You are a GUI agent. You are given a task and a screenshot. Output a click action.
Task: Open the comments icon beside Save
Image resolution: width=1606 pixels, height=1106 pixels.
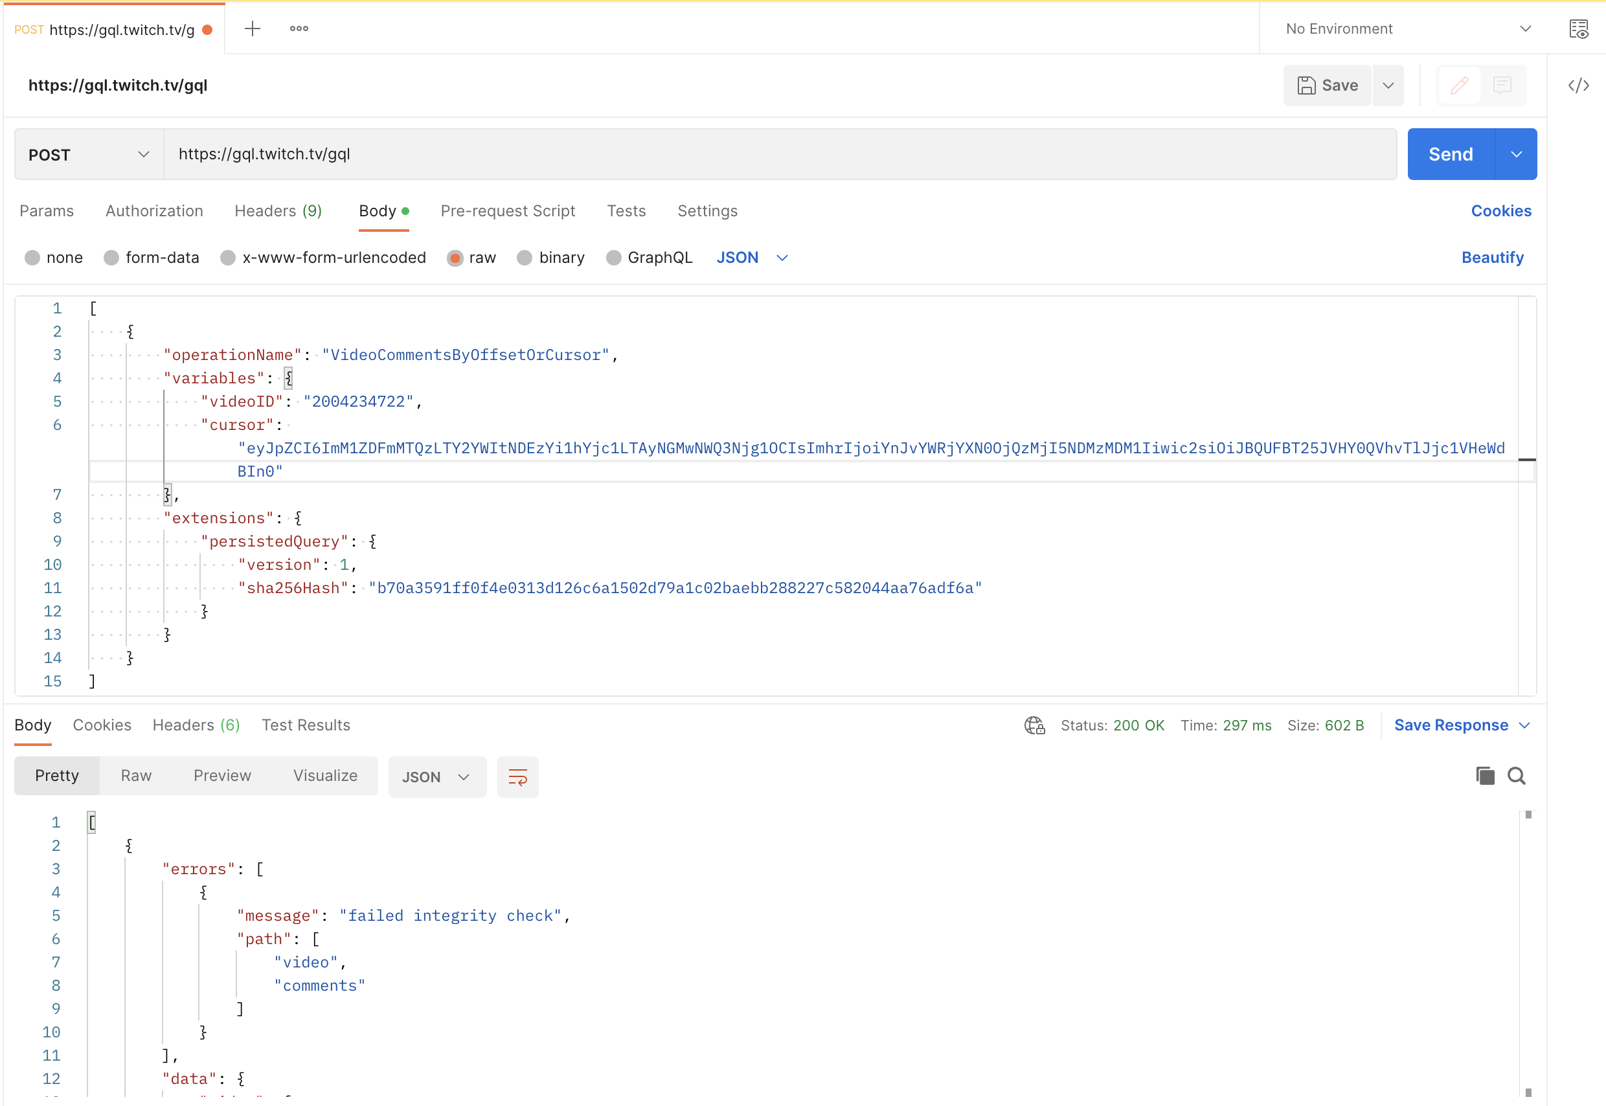point(1501,85)
